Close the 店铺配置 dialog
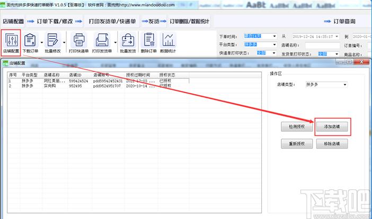This screenshot has height=219, width=372. click(x=361, y=62)
